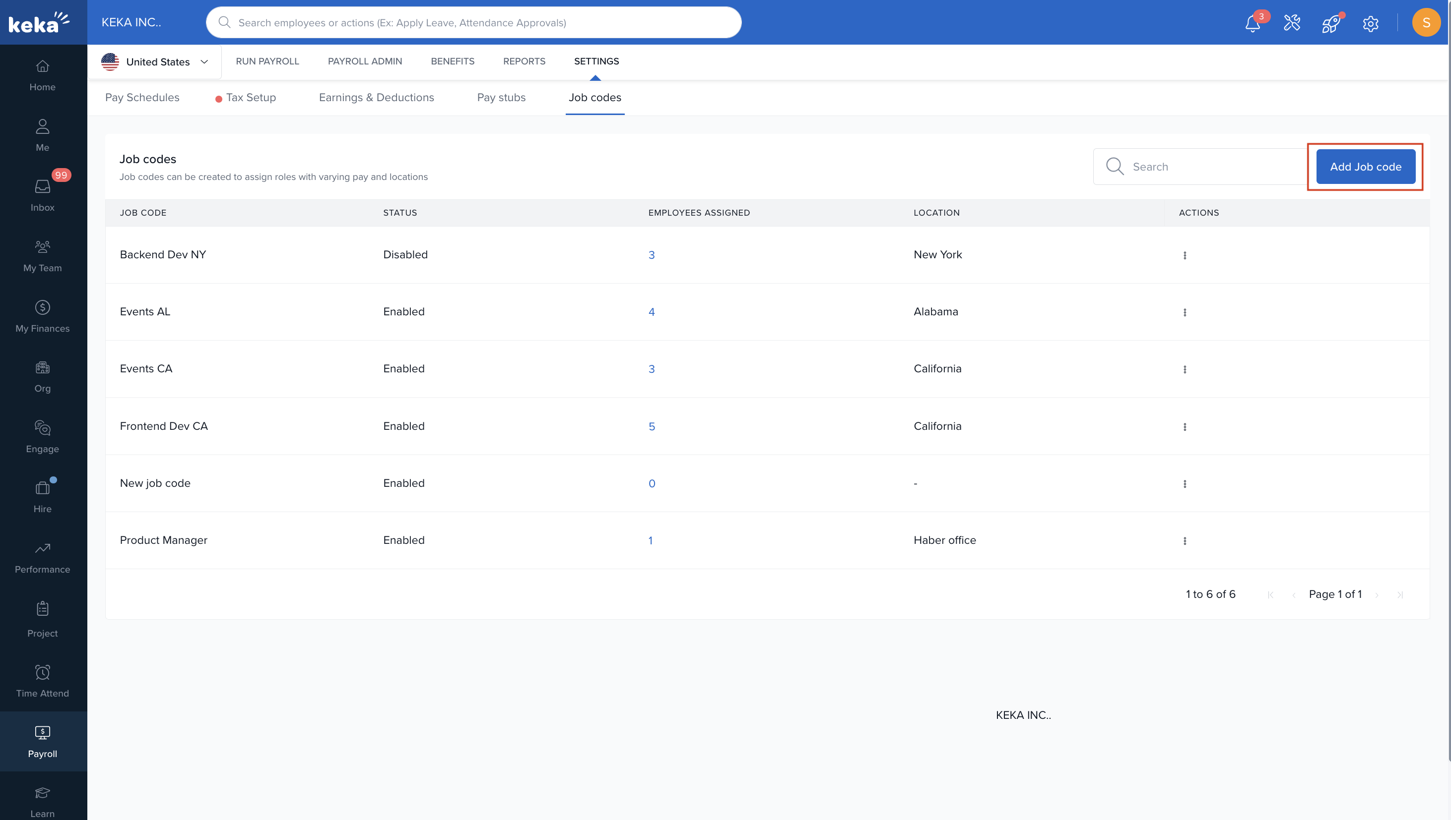The height and width of the screenshot is (820, 1451).
Task: Open actions menu for Events CA row
Action: coord(1185,369)
